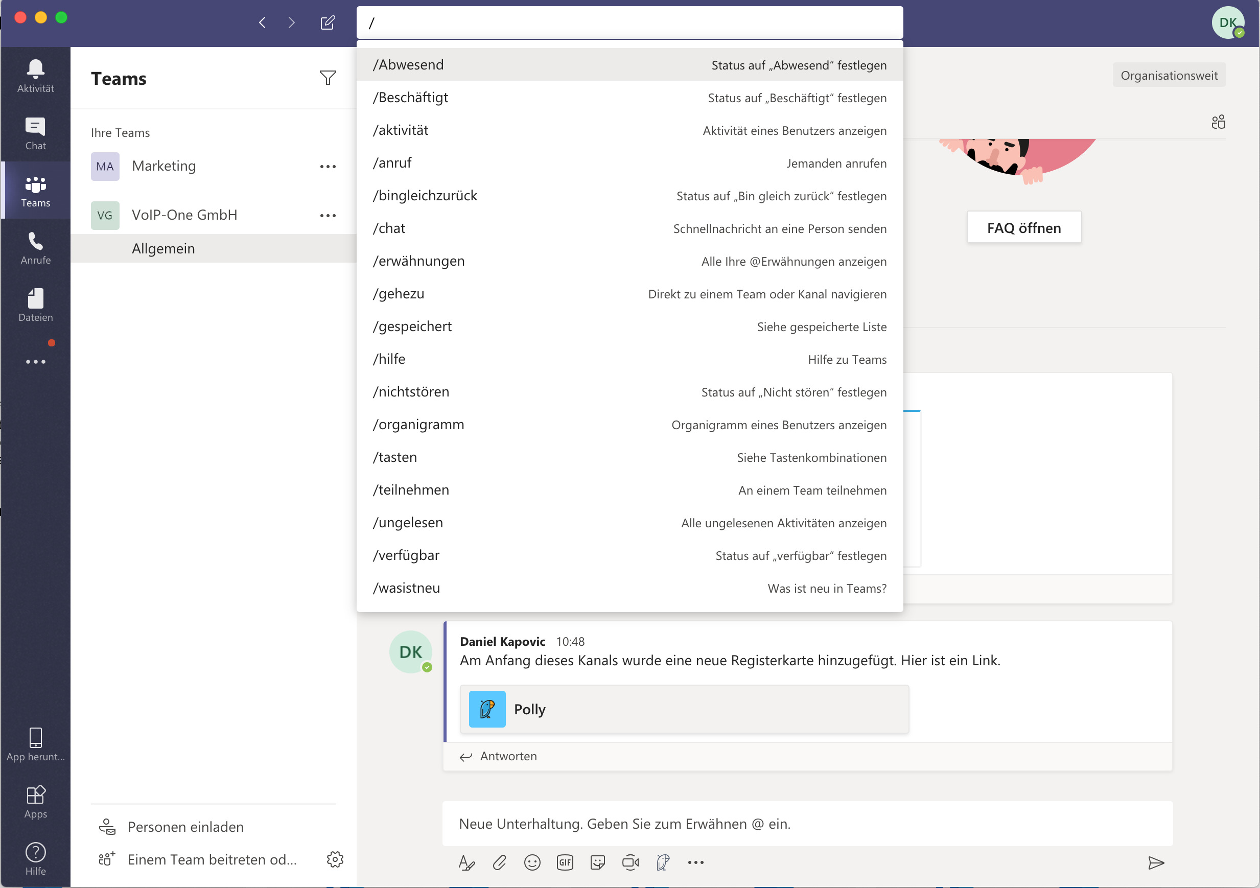The width and height of the screenshot is (1260, 888).
Task: Open Marketing team more options
Action: [x=328, y=166]
